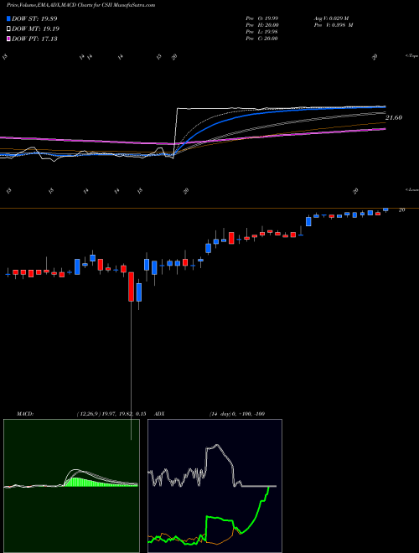Click the 'ADX' panel heading
This screenshot has width=419, height=553.
pyautogui.click(x=159, y=414)
